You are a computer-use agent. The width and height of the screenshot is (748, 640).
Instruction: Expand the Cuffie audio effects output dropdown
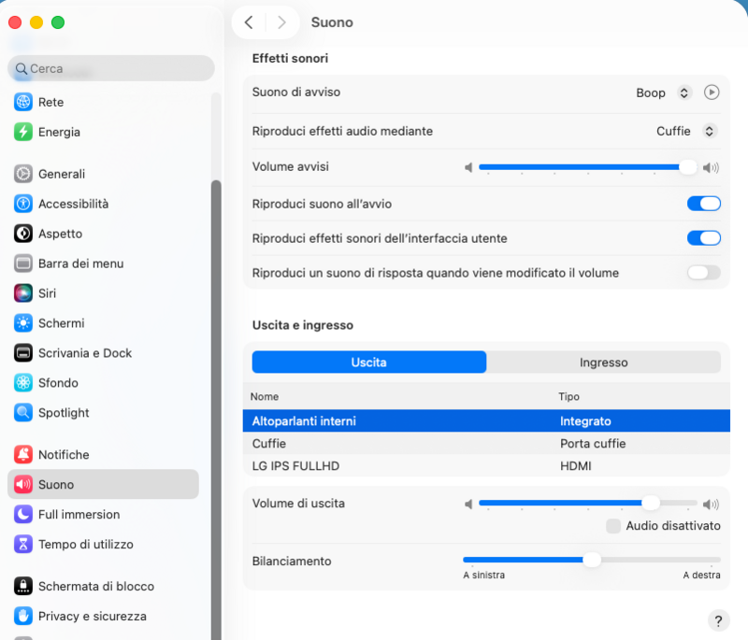[710, 131]
